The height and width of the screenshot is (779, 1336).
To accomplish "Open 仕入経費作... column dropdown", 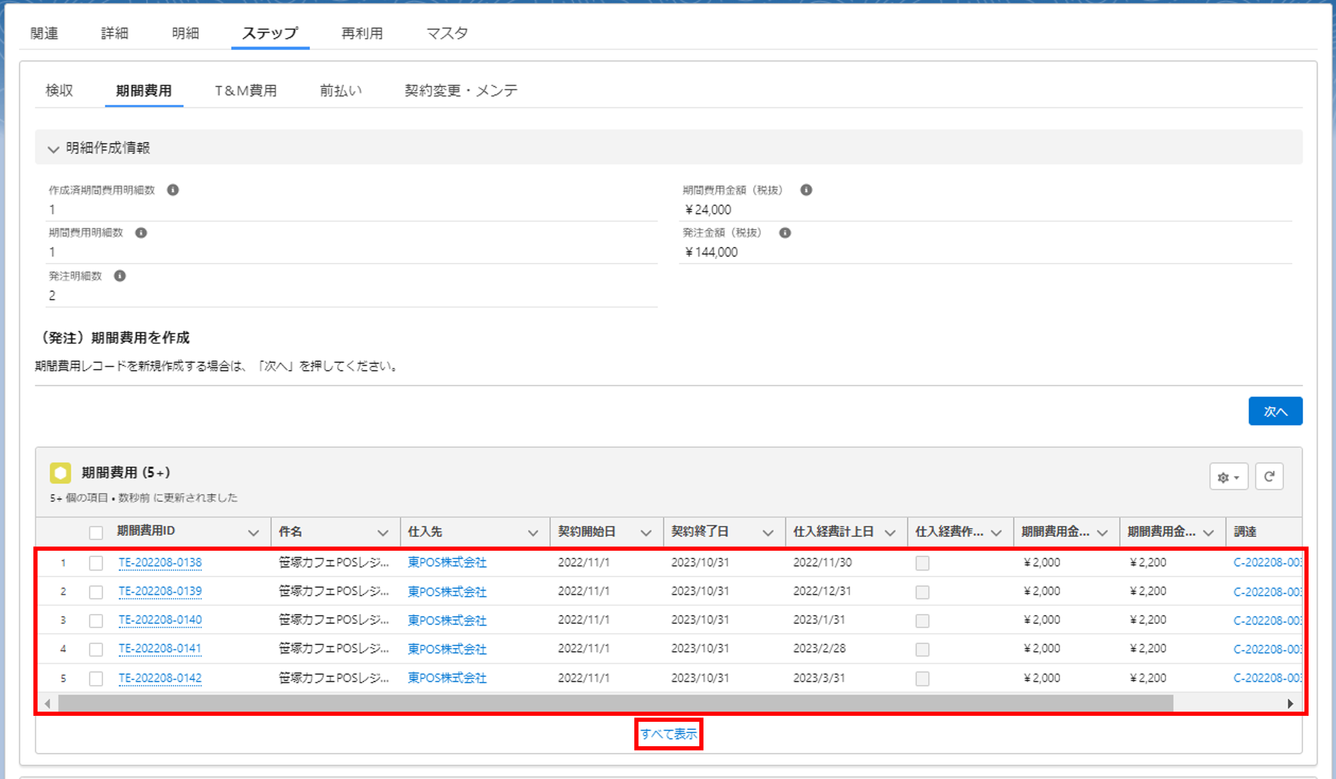I will (x=996, y=533).
